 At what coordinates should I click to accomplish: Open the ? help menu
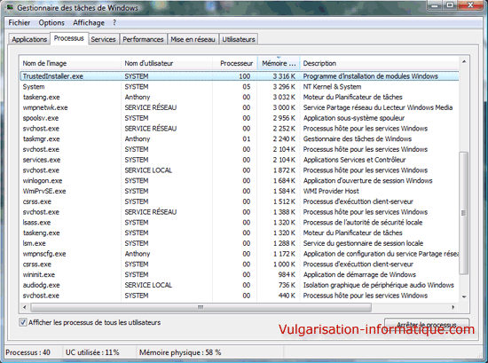click(x=114, y=23)
